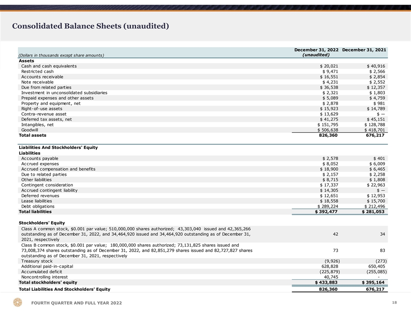
Task: Select the Total liabilities row label
Action: [35, 212]
